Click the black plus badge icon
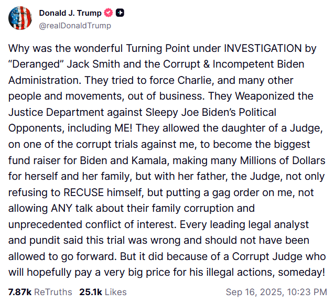334x303 pixels. click(x=120, y=13)
